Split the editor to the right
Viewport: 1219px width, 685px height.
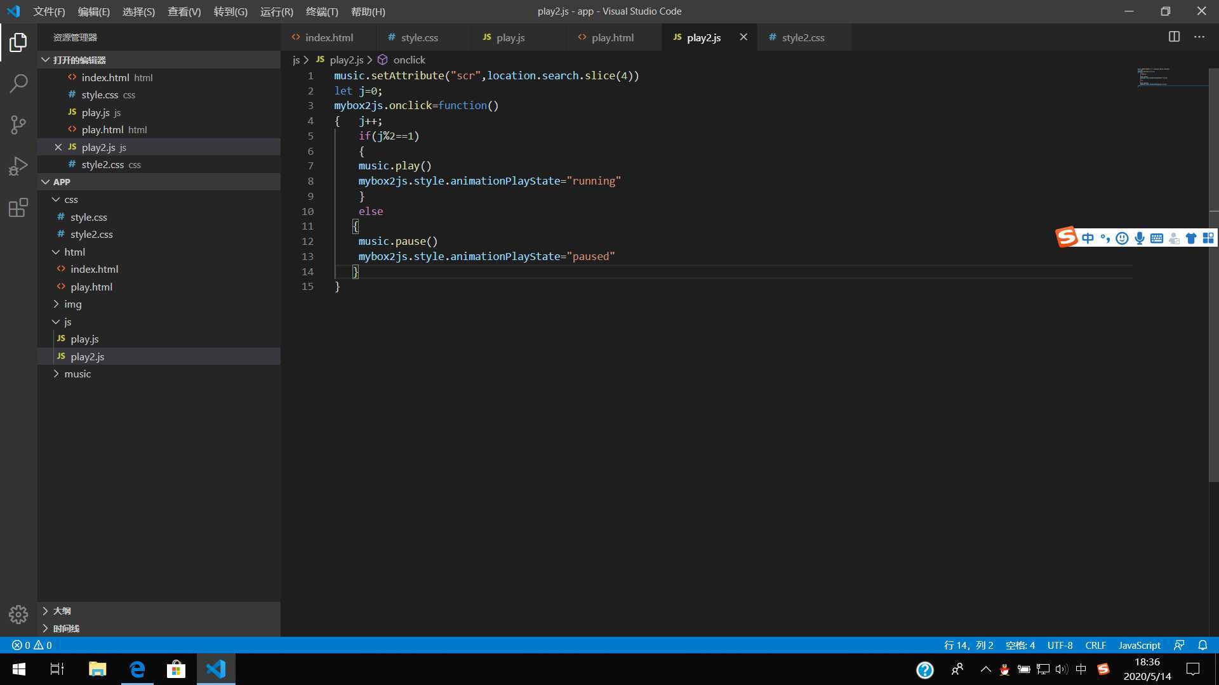coord(1174,37)
